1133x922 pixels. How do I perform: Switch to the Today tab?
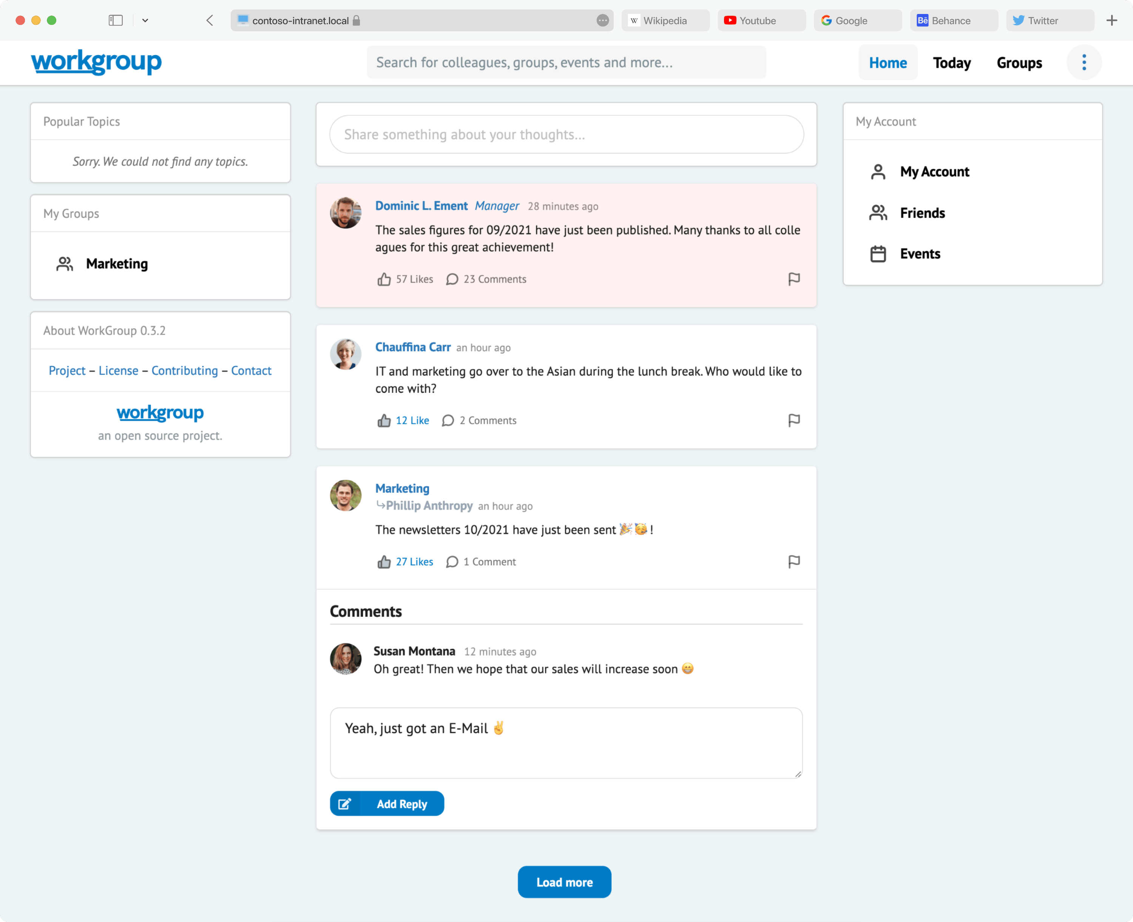coord(951,62)
